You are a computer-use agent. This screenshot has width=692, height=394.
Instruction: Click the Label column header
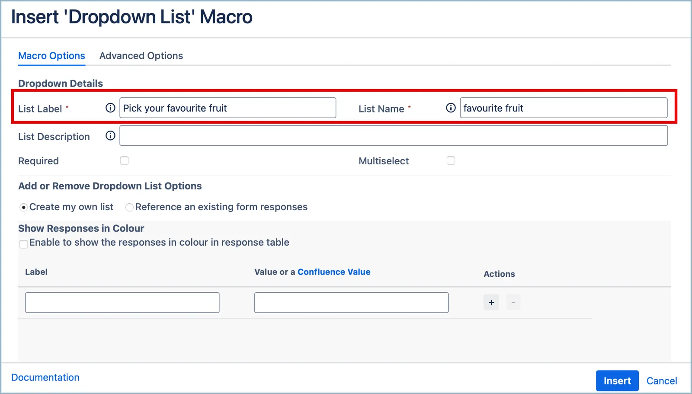[36, 272]
